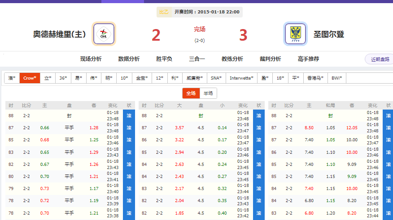Click 滚 icon in handicap row with 0.65

(x=129, y=152)
